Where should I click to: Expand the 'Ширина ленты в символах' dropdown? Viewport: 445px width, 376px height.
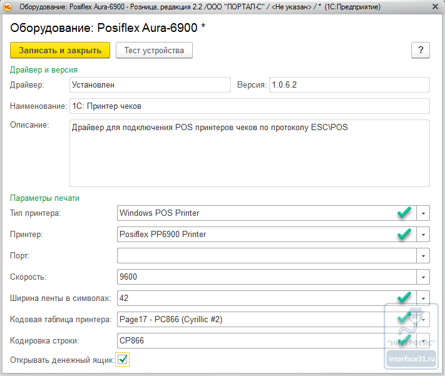click(x=424, y=298)
